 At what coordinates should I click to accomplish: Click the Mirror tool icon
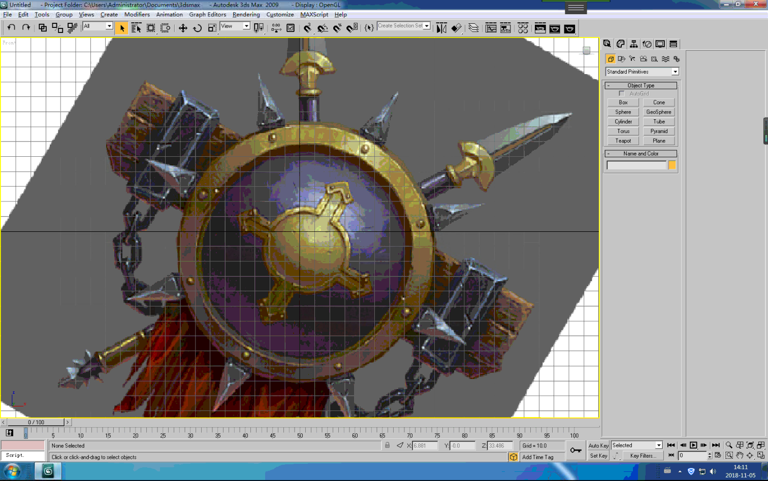tap(441, 28)
